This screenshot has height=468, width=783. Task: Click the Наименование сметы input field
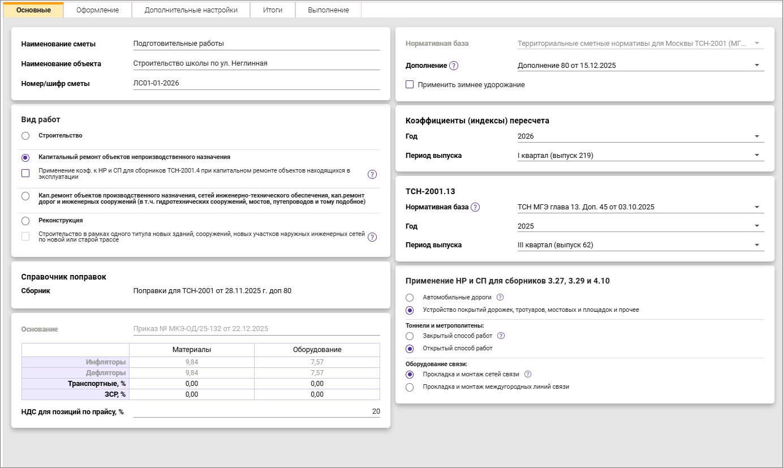256,44
